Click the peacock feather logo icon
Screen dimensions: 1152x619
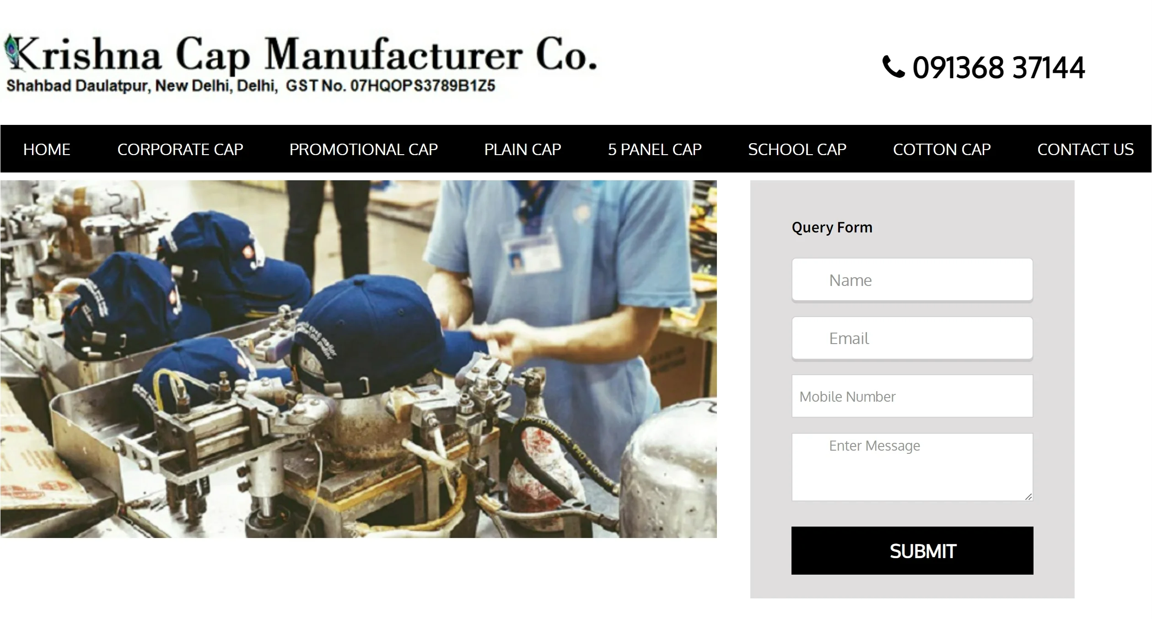[12, 53]
